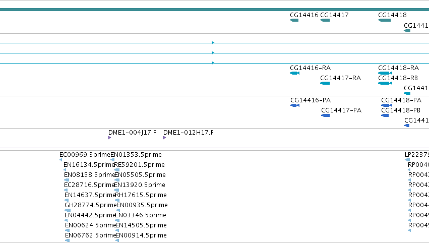Click the CG14417-PA protein glyph
This screenshot has height=243, width=429.
[x=325, y=115]
